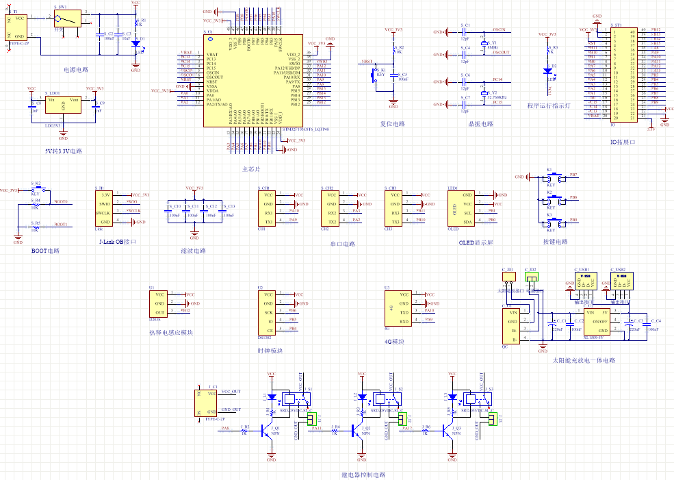Select the S_H1 J-Link header block

click(103, 209)
